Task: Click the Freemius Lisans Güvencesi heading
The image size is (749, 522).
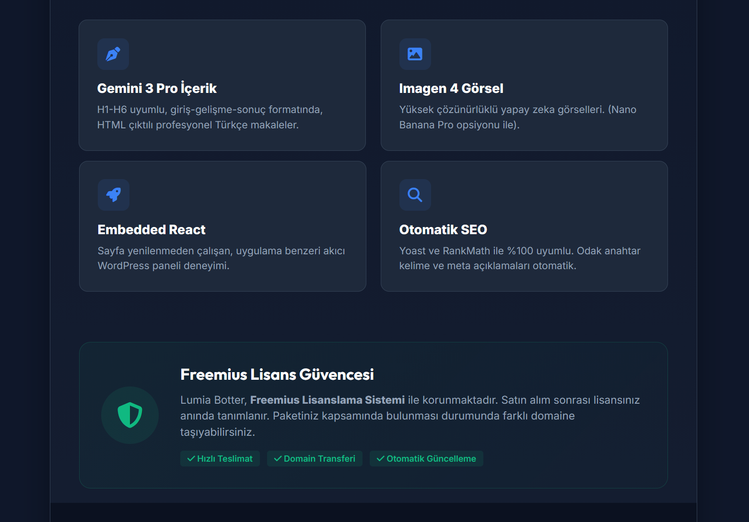Action: (277, 374)
